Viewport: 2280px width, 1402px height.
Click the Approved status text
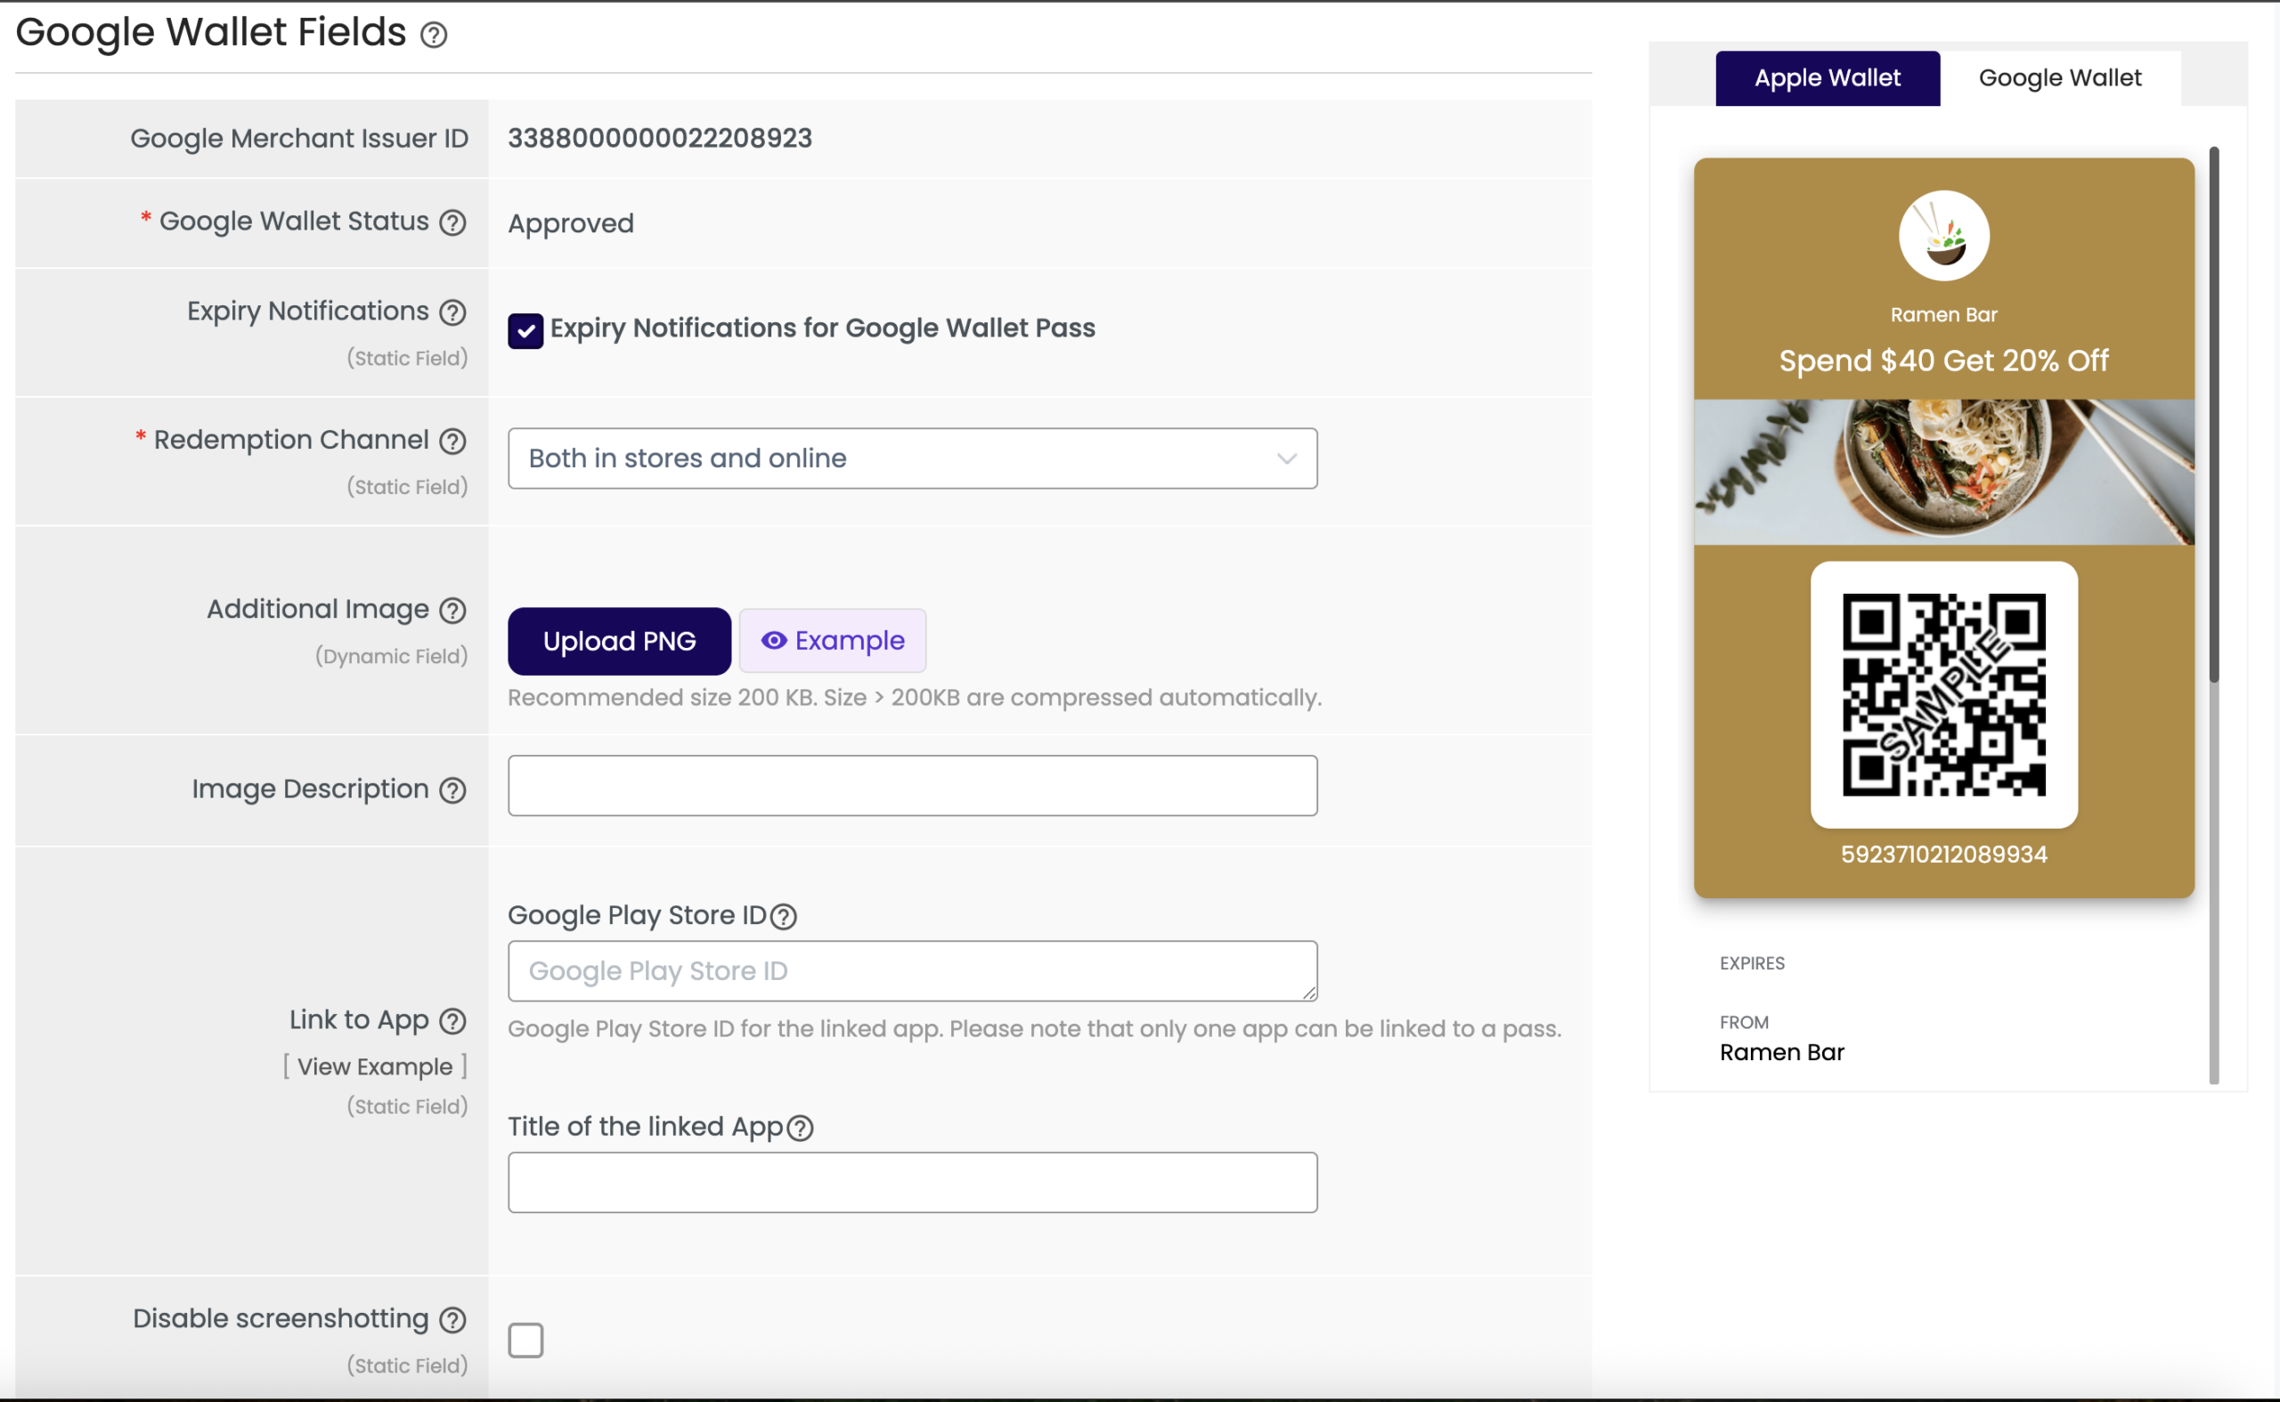click(x=572, y=223)
